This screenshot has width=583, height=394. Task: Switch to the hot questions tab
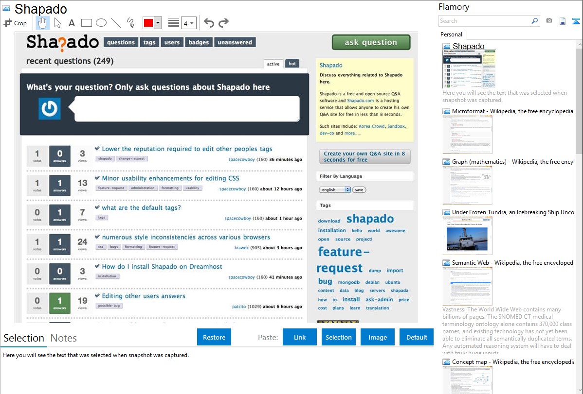point(292,64)
